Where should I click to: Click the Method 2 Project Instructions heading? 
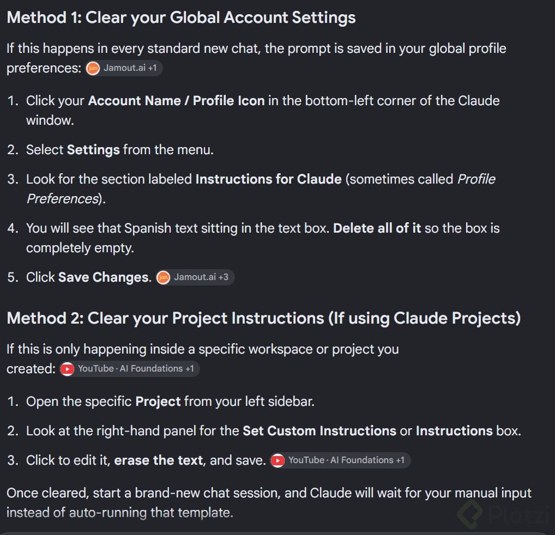pos(264,318)
